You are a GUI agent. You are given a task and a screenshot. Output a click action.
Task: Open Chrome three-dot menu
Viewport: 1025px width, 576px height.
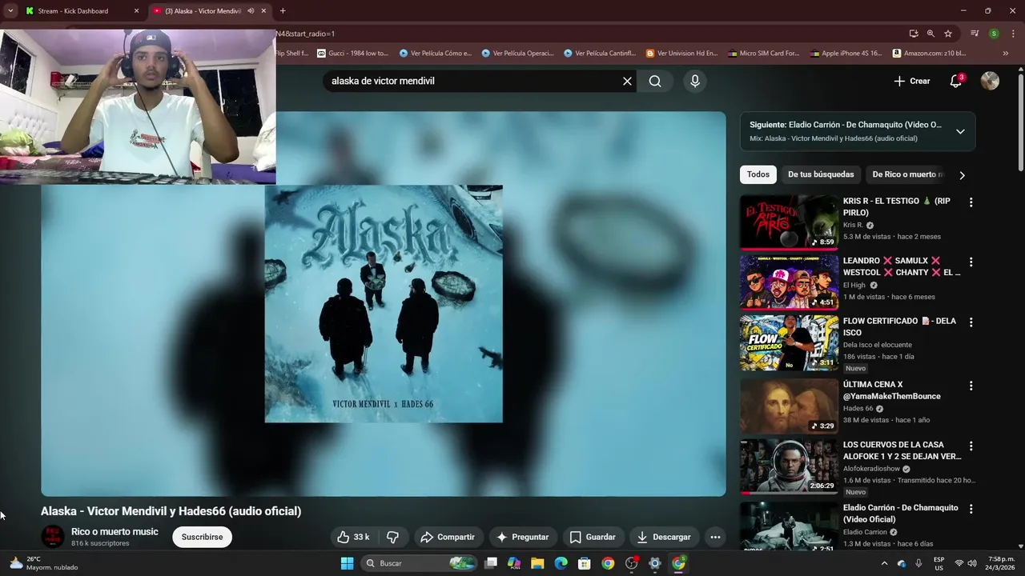(x=1013, y=34)
